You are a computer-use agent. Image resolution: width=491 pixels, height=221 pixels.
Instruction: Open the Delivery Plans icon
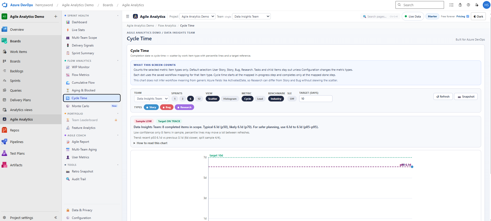(x=4, y=100)
